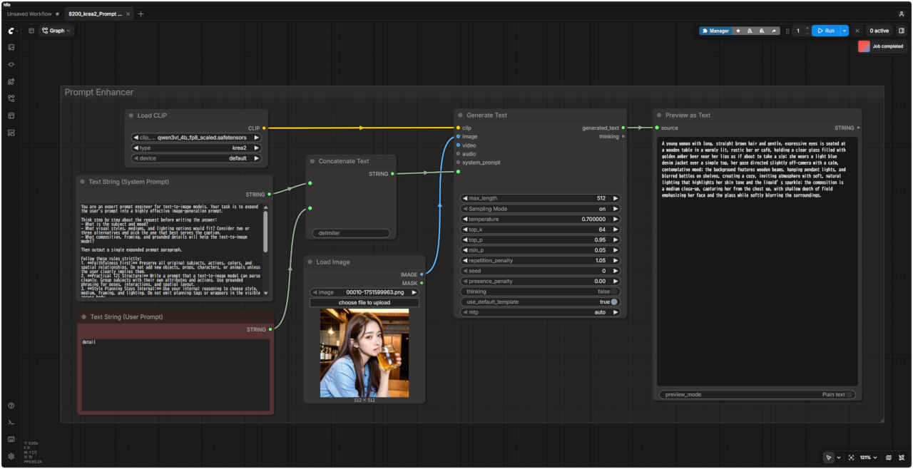
Task: Open the Sampling Mode selector
Action: pos(541,209)
